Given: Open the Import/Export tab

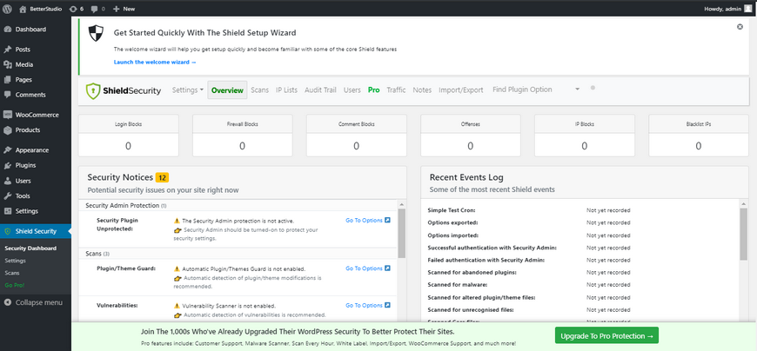Looking at the screenshot, I should coord(461,90).
